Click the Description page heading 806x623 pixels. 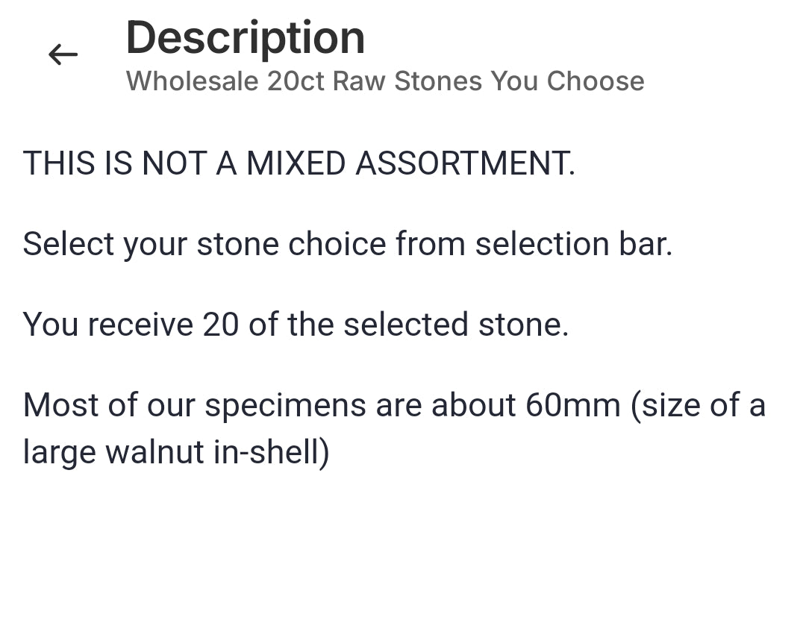tap(245, 38)
